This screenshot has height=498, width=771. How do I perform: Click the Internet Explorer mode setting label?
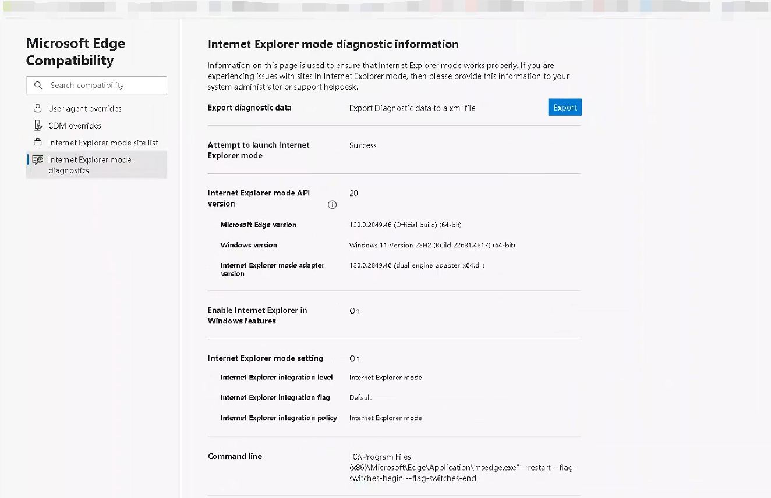266,358
